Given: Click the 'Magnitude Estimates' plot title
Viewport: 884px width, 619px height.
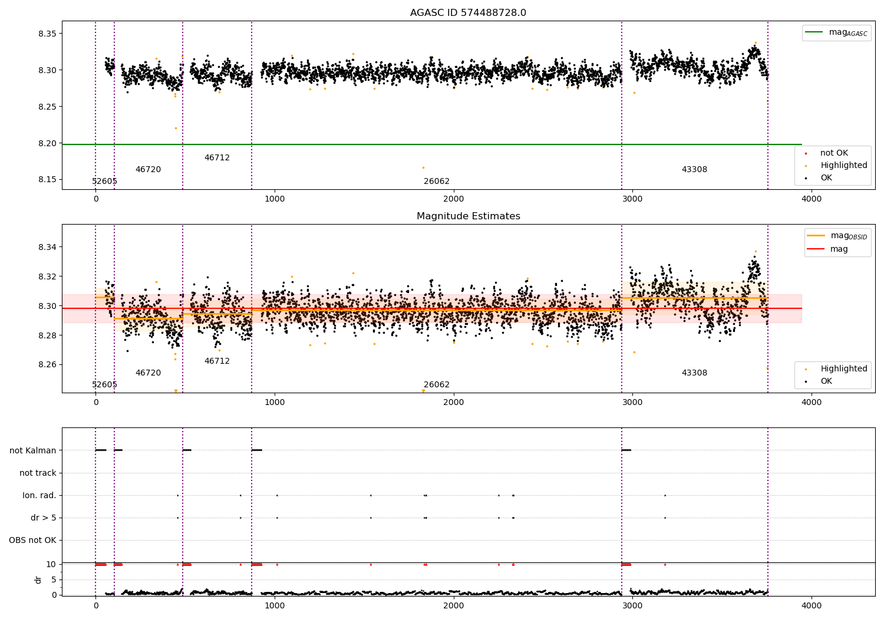Looking at the screenshot, I should [x=468, y=216].
